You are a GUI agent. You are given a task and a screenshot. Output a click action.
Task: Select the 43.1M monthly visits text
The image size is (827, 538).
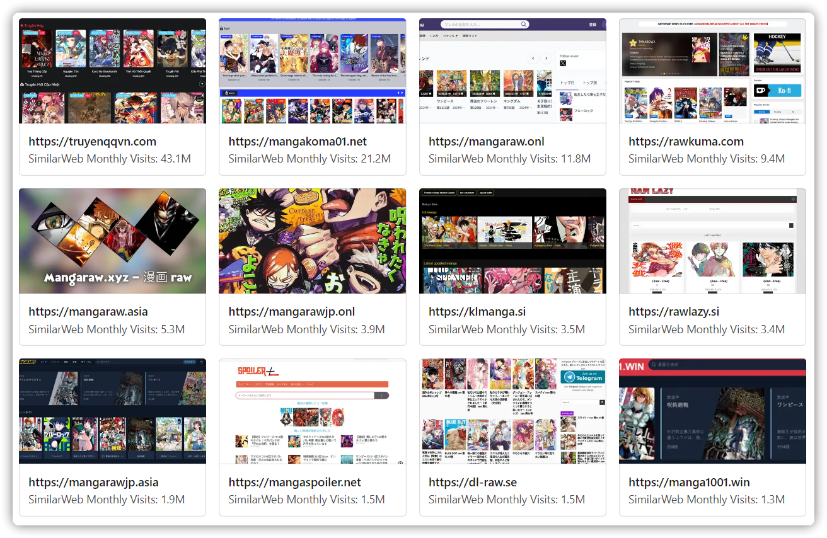pos(110,159)
